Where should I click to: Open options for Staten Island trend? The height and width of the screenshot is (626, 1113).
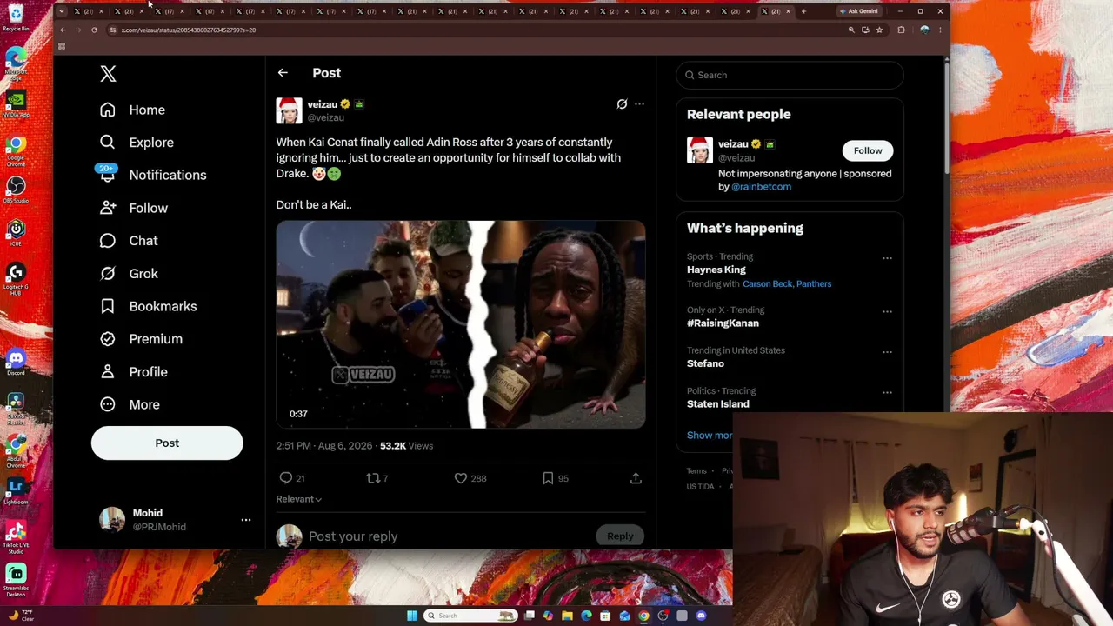coord(887,392)
